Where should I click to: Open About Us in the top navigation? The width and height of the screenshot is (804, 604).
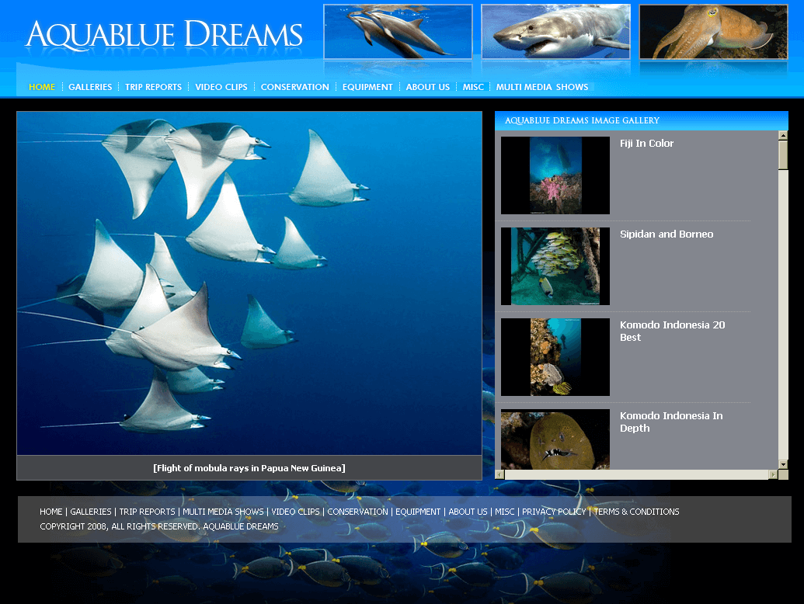pyautogui.click(x=428, y=87)
